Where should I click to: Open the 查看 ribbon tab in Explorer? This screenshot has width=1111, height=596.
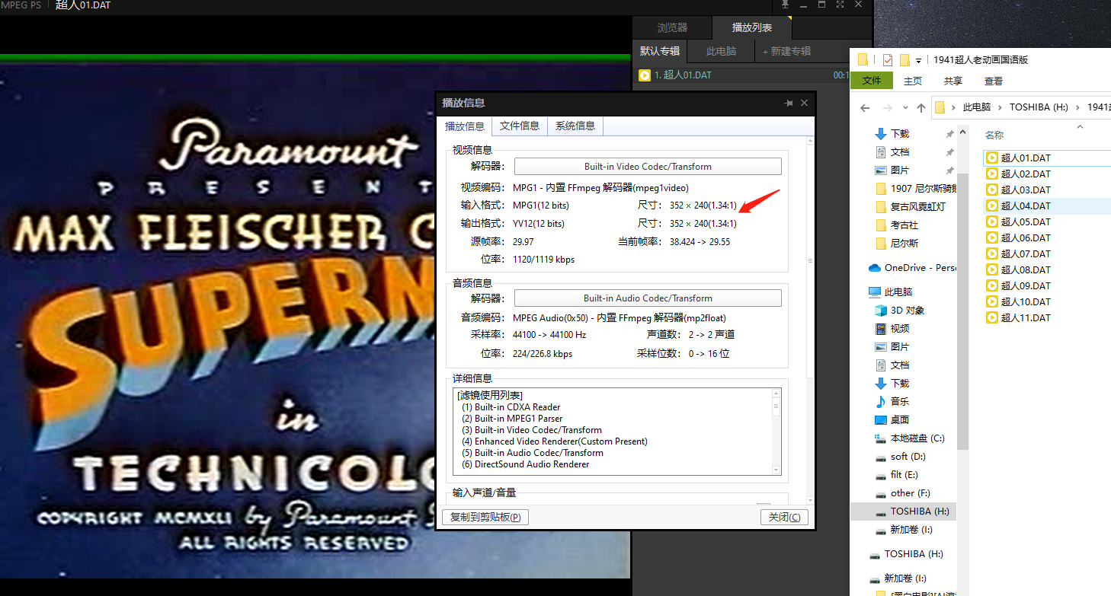tap(994, 81)
